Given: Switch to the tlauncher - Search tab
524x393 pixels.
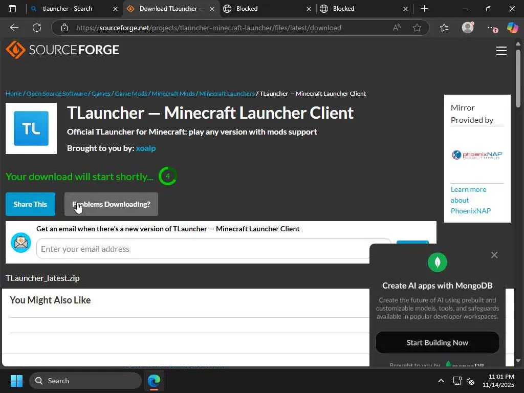Looking at the screenshot, I should (67, 9).
